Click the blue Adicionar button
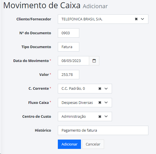Image resolution: width=156 pixels, height=154 pixels. click(x=69, y=144)
